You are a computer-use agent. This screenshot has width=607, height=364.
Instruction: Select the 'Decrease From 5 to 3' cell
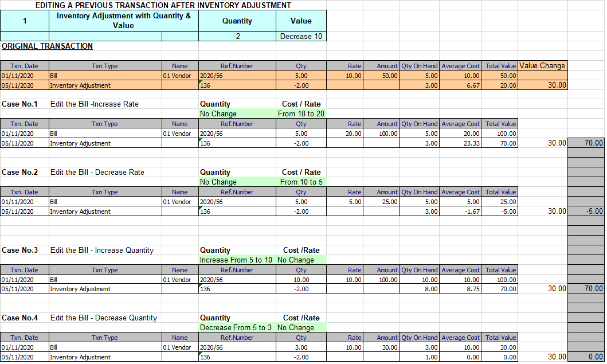(237, 328)
